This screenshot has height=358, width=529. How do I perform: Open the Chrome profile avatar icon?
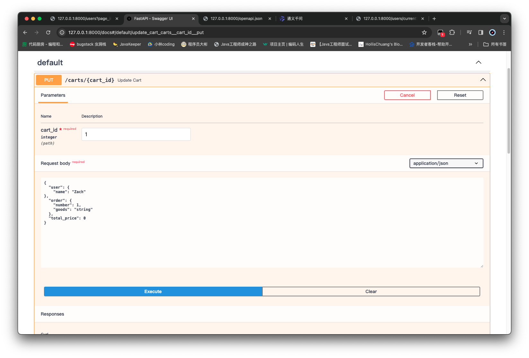point(492,32)
